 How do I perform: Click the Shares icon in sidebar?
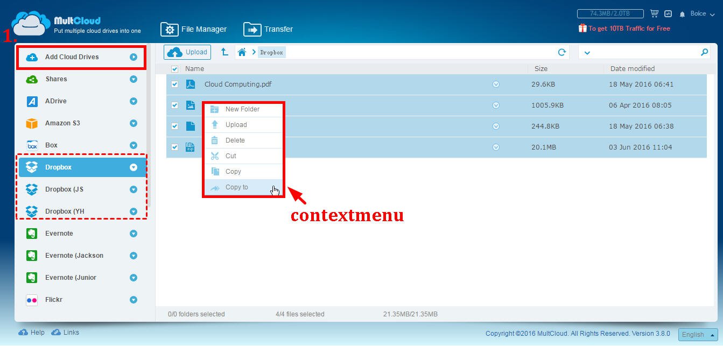[32, 79]
